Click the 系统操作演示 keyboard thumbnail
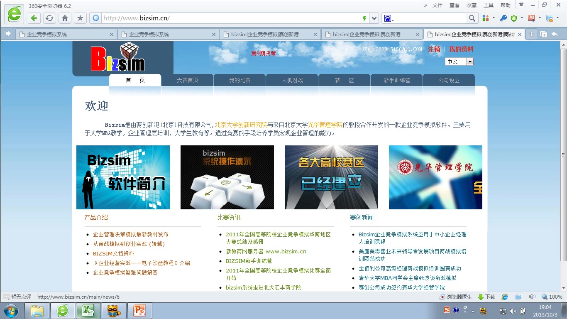This screenshot has width=567, height=319. (227, 177)
